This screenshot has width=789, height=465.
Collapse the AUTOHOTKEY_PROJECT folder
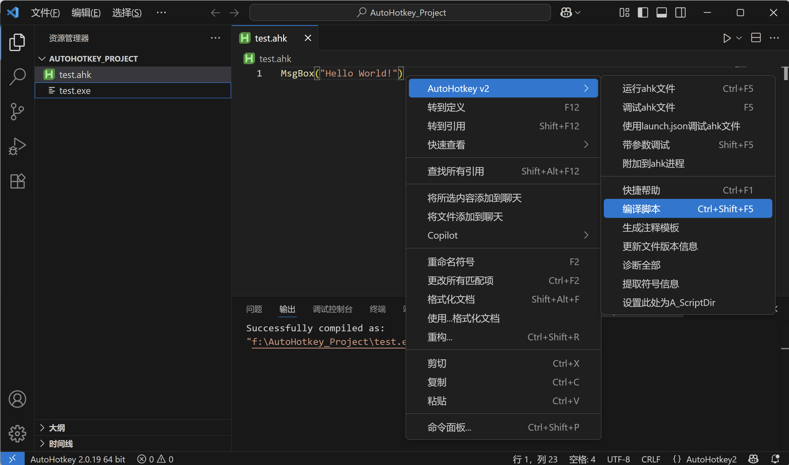[42, 59]
